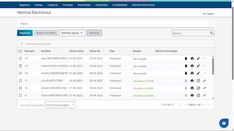Viewport: 234px width, 131px height.
Task: Print payroll 14 for Alina RESTREPO
Action: point(192,58)
